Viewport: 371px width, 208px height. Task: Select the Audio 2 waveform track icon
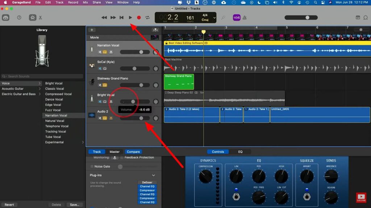point(91,115)
